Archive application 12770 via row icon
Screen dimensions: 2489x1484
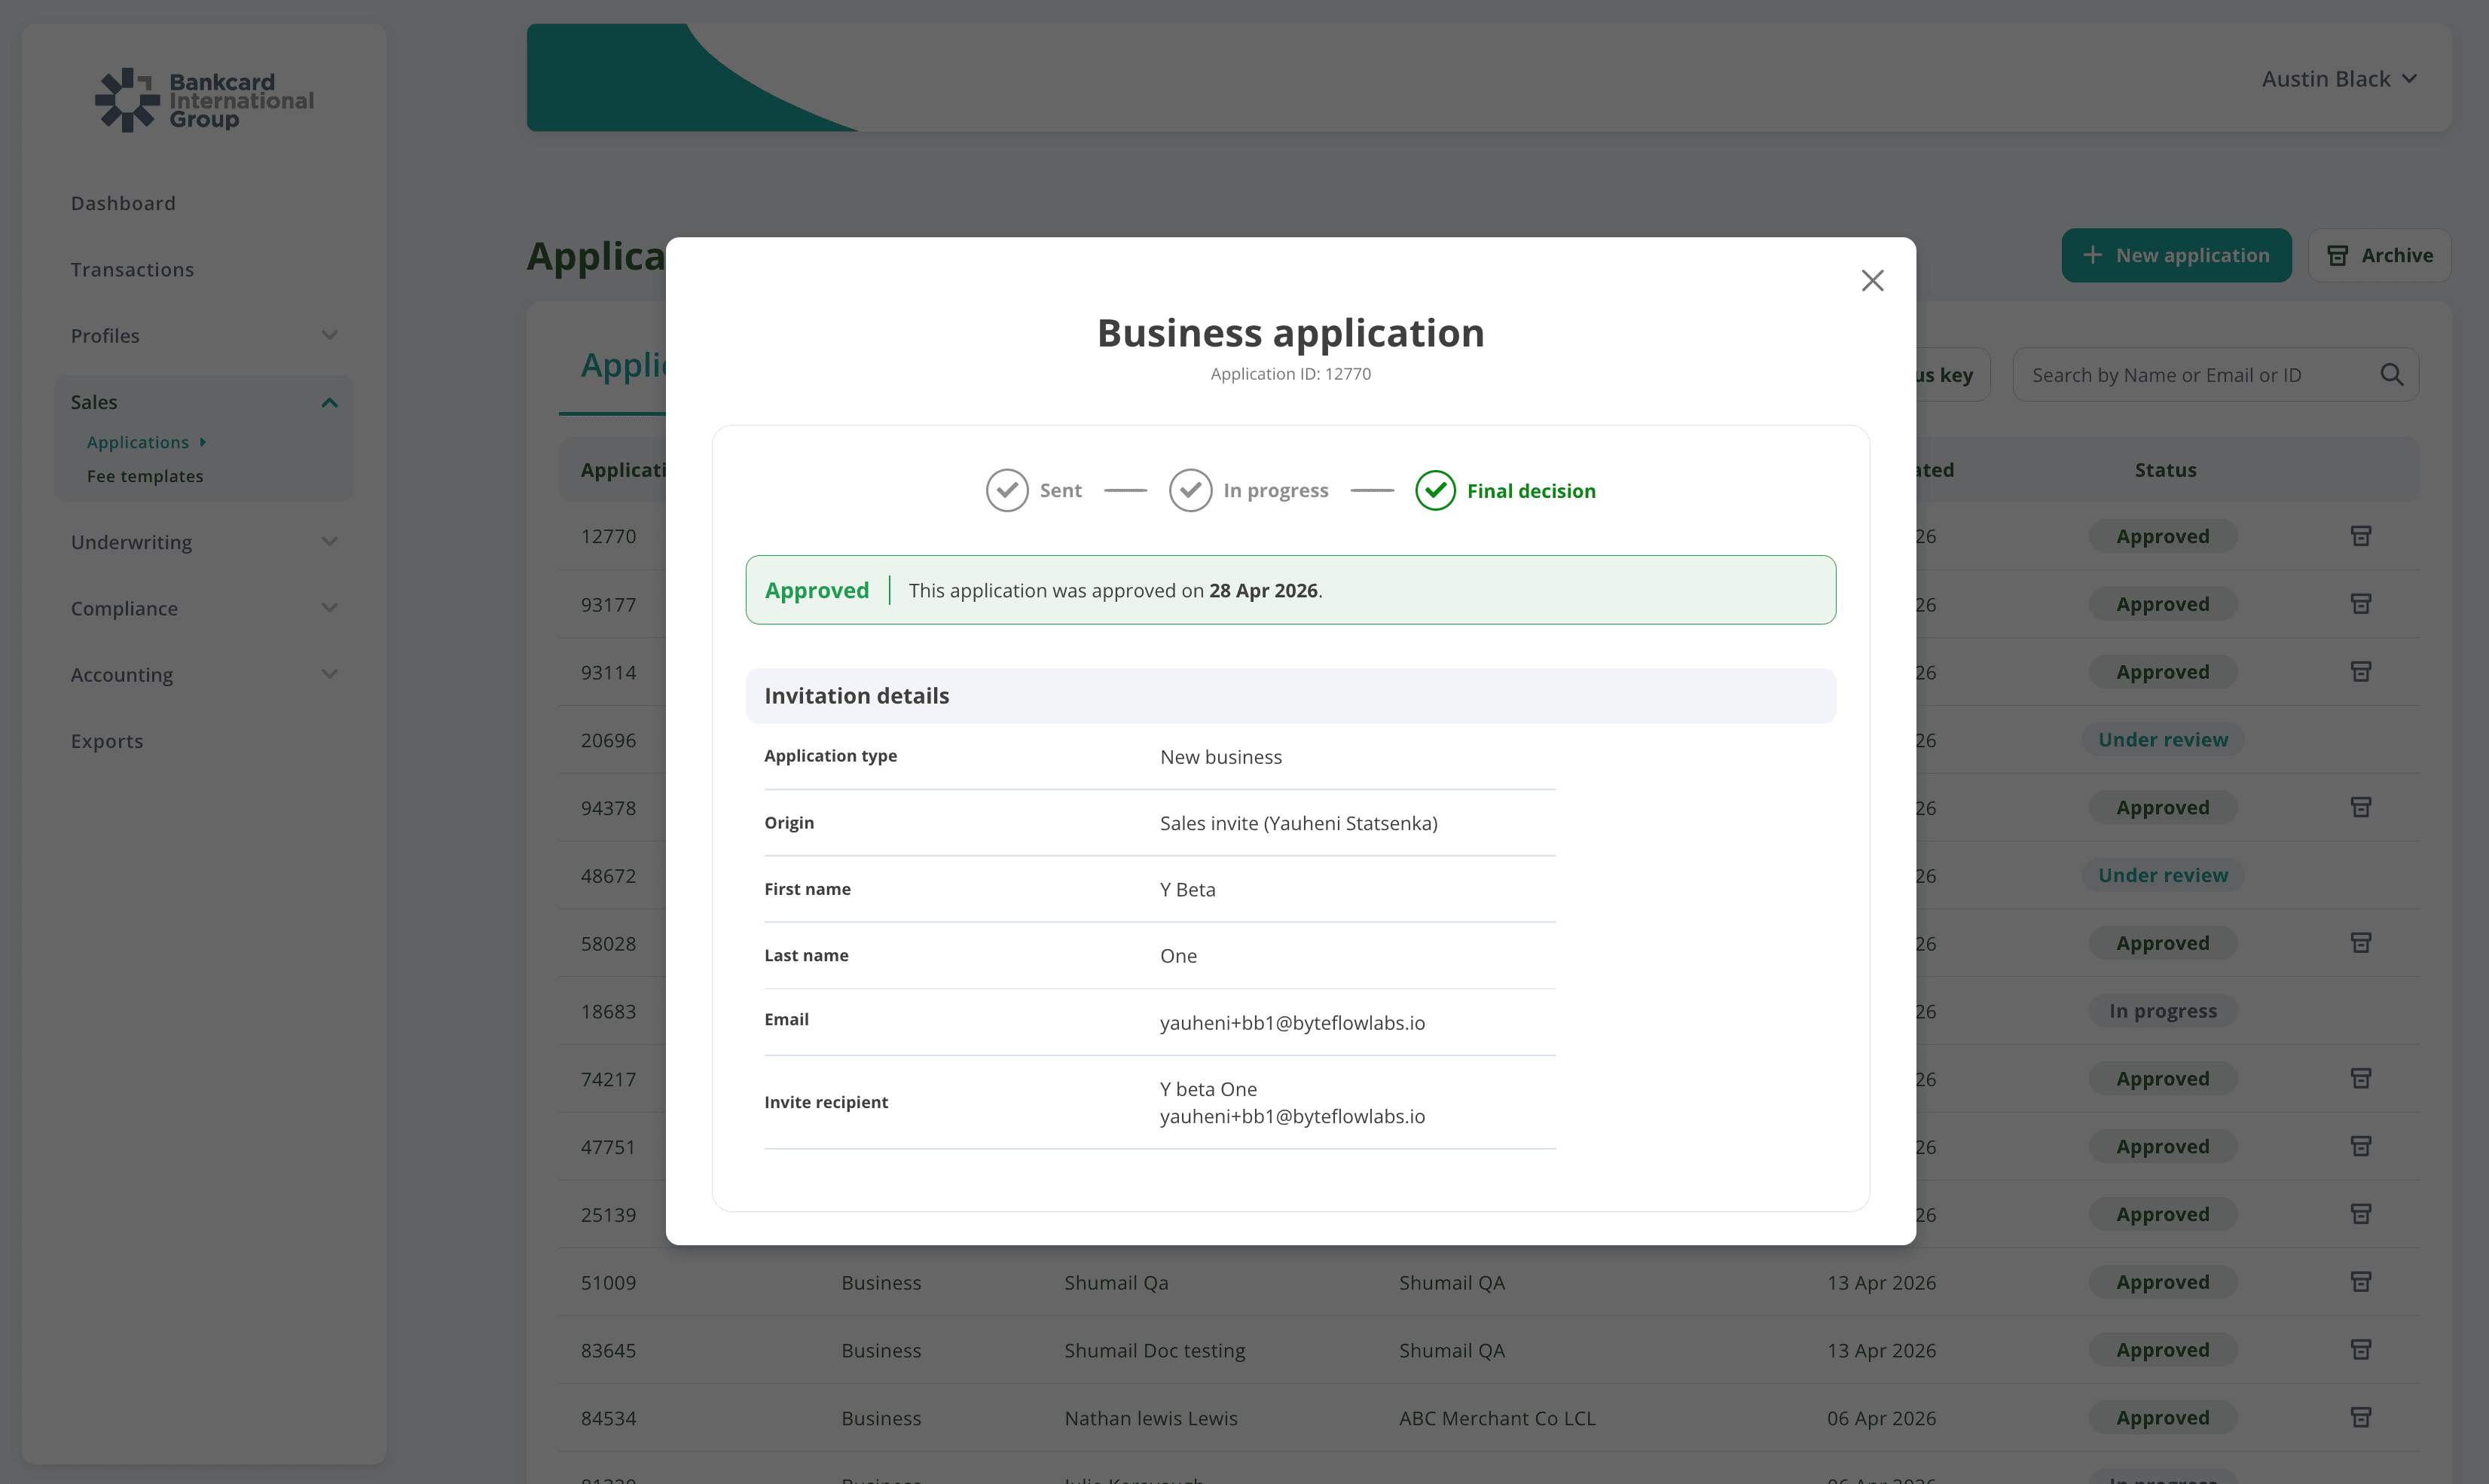pyautogui.click(x=2361, y=536)
